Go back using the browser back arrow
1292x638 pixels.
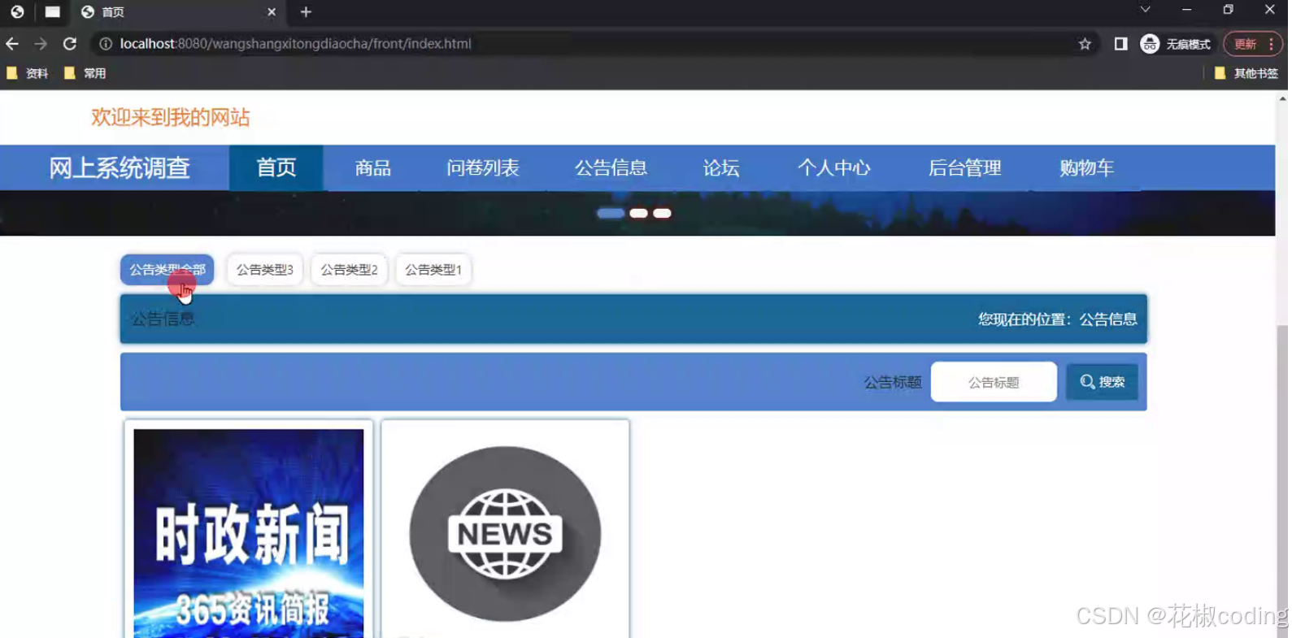pyautogui.click(x=12, y=44)
